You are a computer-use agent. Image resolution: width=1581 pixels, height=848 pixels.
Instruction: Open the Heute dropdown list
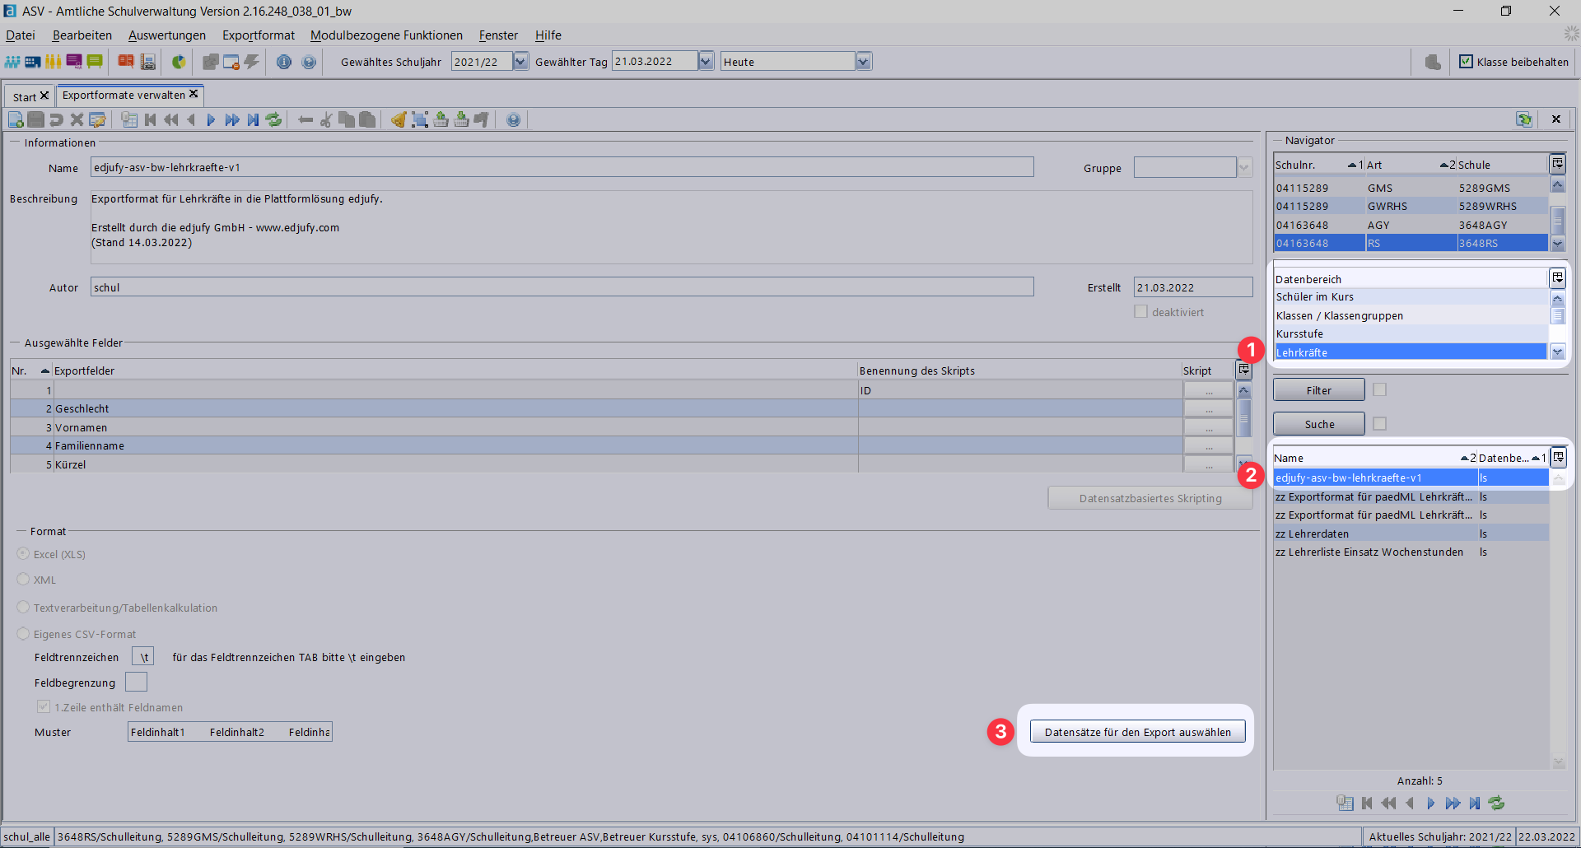tap(863, 62)
